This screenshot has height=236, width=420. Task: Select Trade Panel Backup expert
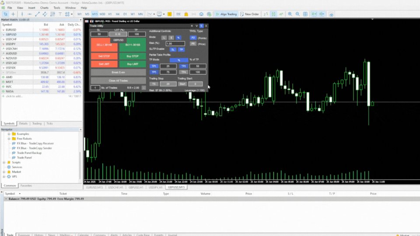tap(29, 153)
